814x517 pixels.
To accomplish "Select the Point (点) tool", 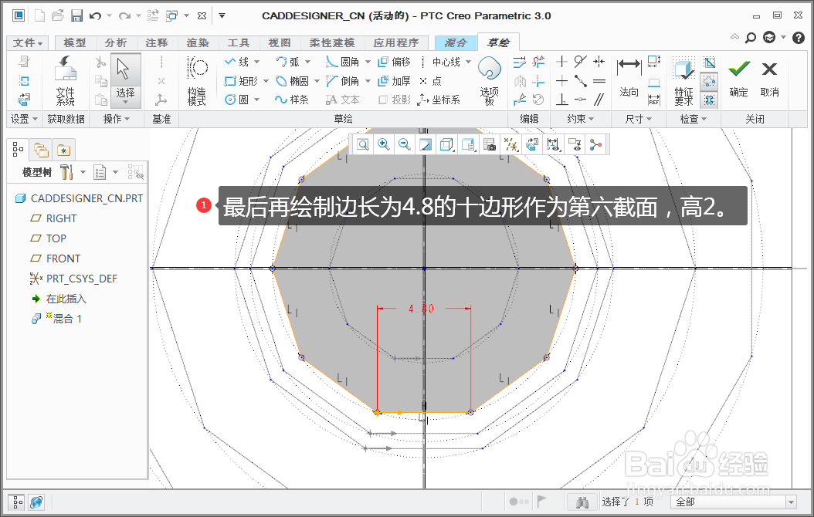I will tap(430, 81).
